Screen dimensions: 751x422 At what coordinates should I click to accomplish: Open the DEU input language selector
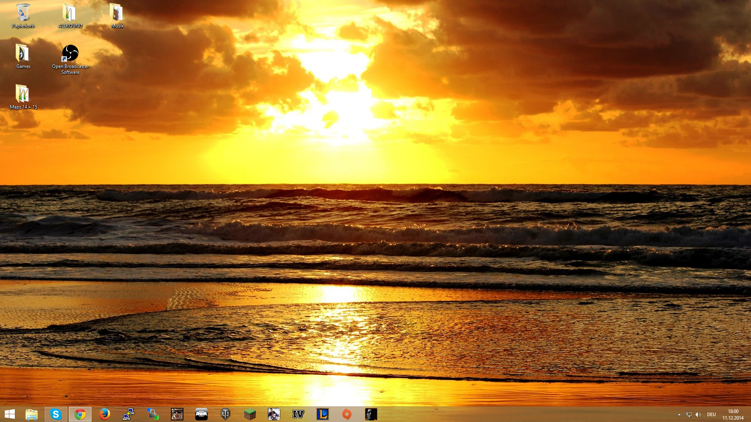[x=711, y=415]
